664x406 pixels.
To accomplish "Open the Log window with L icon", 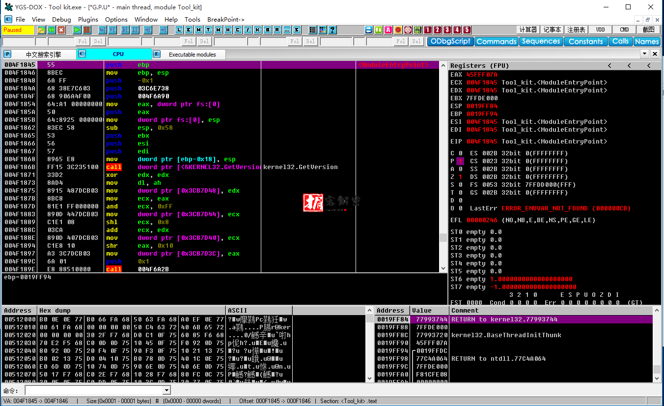I will 180,30.
